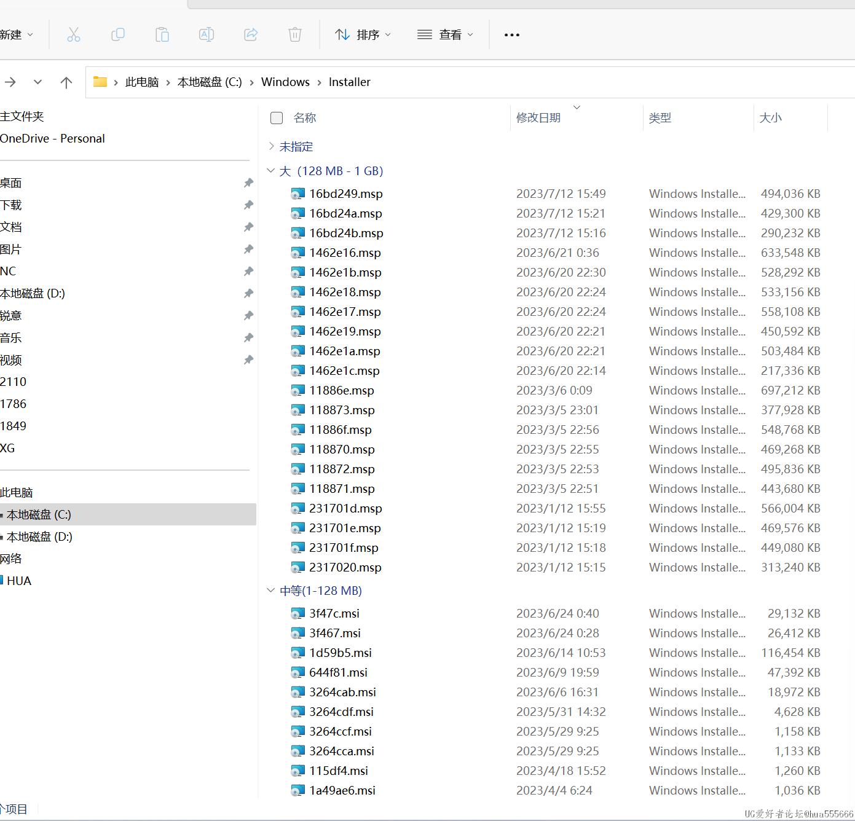
Task: Click the Copy icon in toolbar
Action: point(118,34)
